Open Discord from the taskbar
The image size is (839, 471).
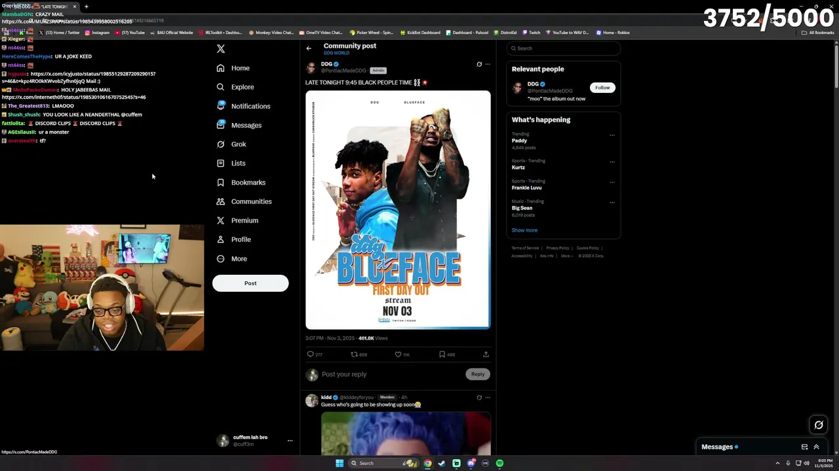(x=471, y=463)
